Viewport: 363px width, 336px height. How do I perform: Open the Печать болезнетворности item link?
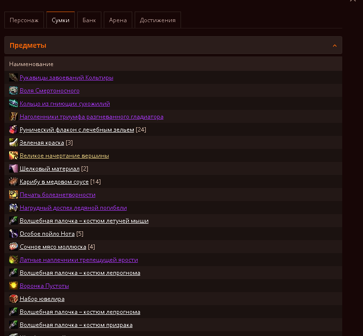(x=57, y=195)
